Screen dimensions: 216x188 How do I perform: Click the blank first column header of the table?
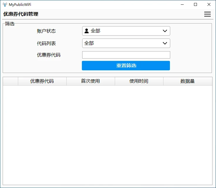[x=11, y=81]
